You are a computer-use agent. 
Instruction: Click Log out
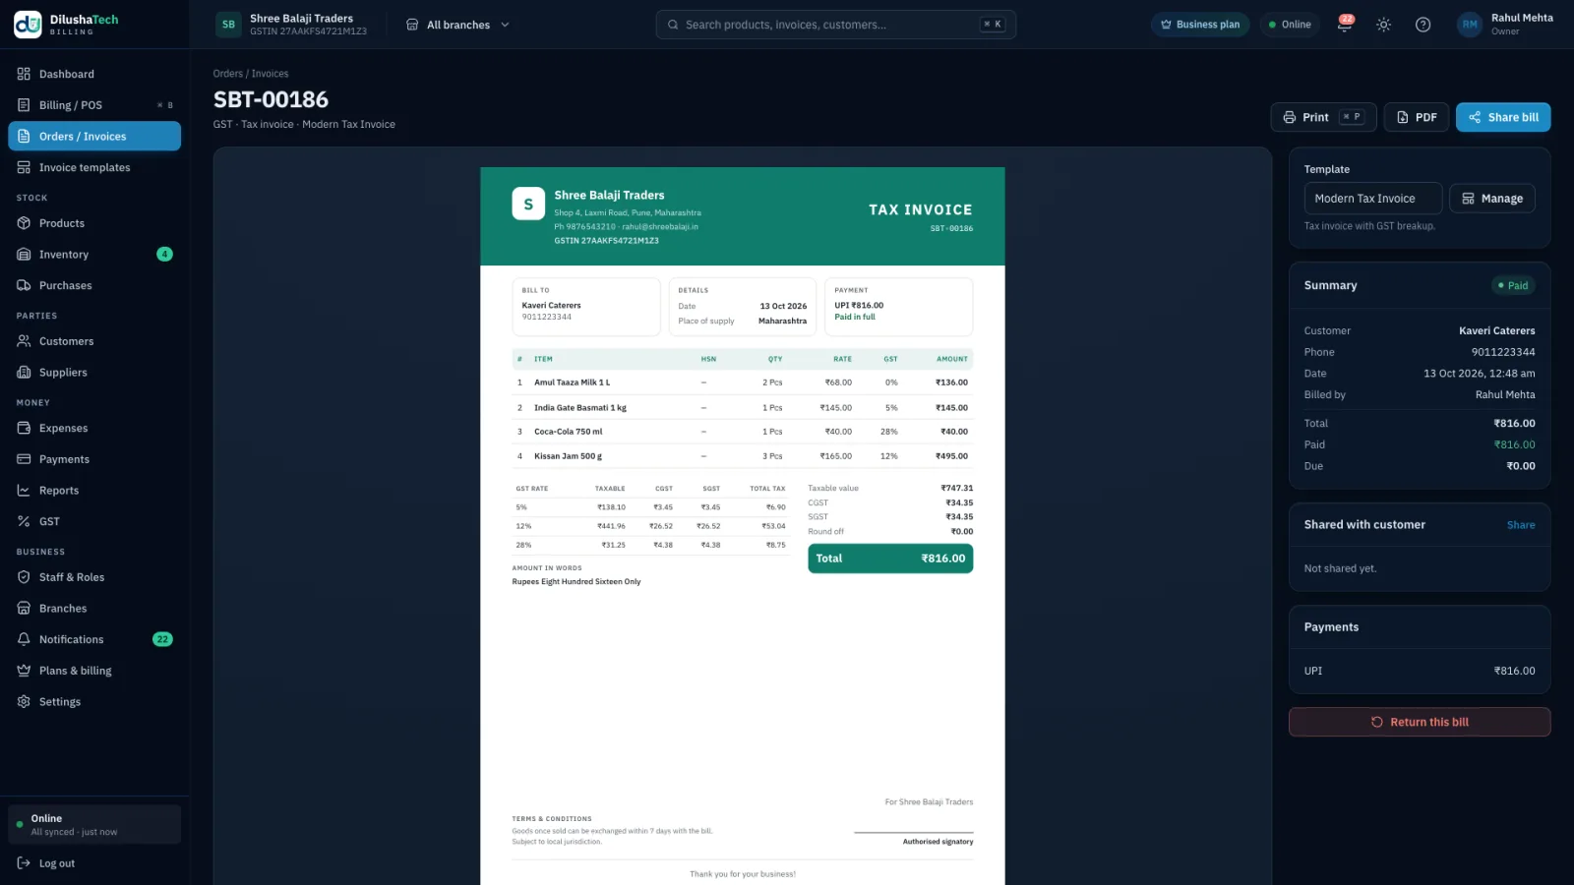[94, 863]
